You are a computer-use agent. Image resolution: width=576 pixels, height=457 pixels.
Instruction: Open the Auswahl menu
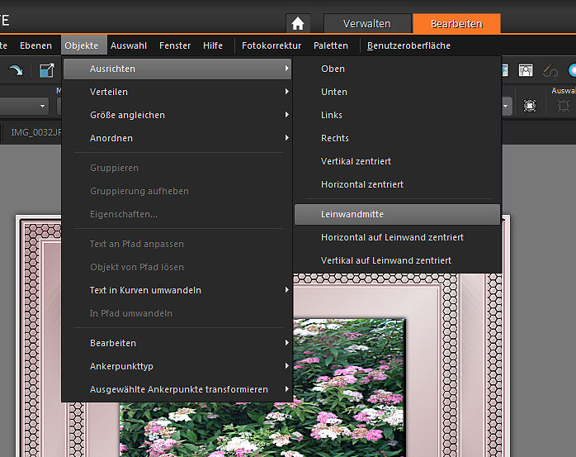coord(129,45)
